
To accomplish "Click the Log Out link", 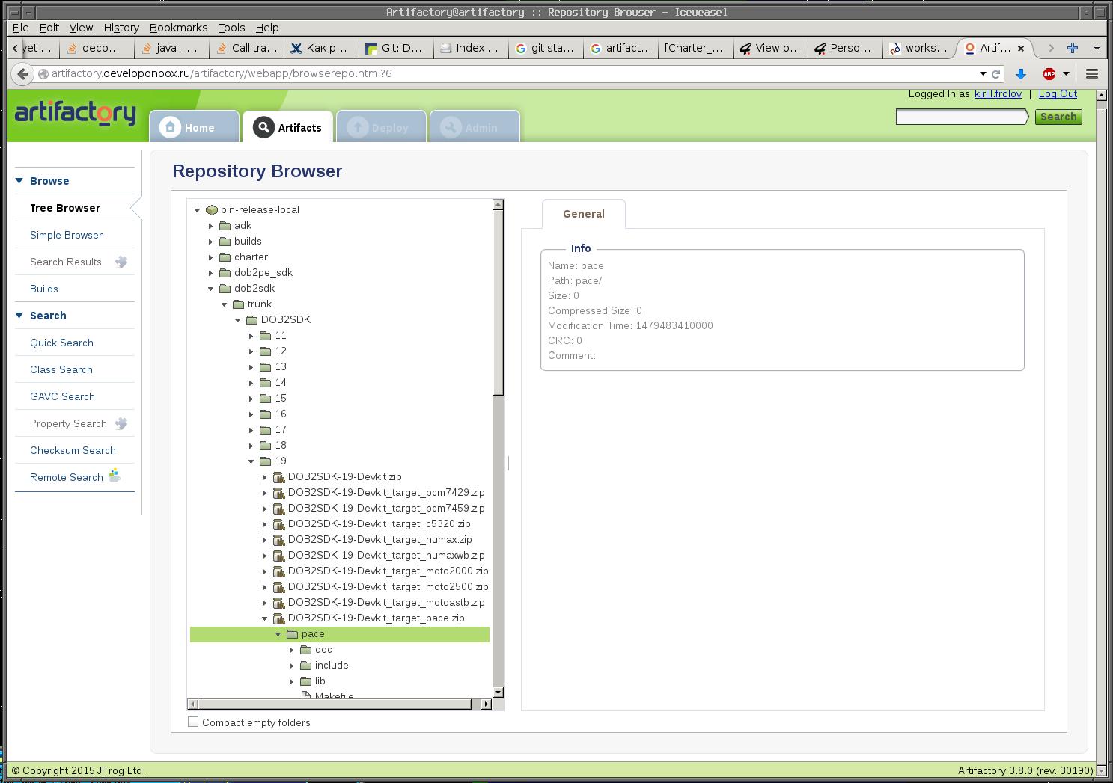I will 1058,93.
